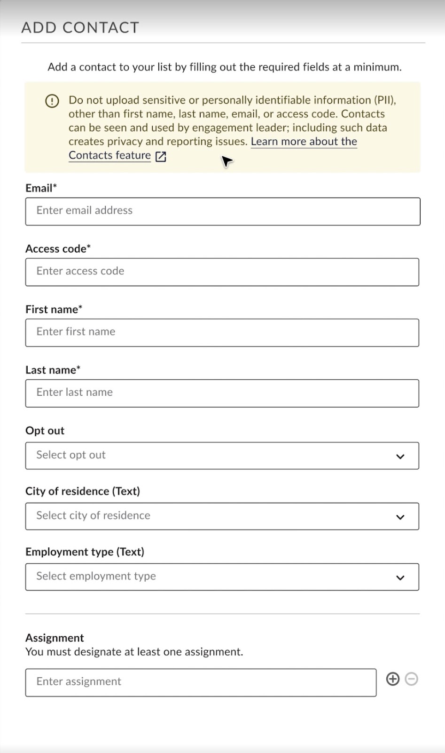Image resolution: width=445 pixels, height=753 pixels.
Task: Click the chevron arrow in Employment type field
Action: (x=400, y=577)
